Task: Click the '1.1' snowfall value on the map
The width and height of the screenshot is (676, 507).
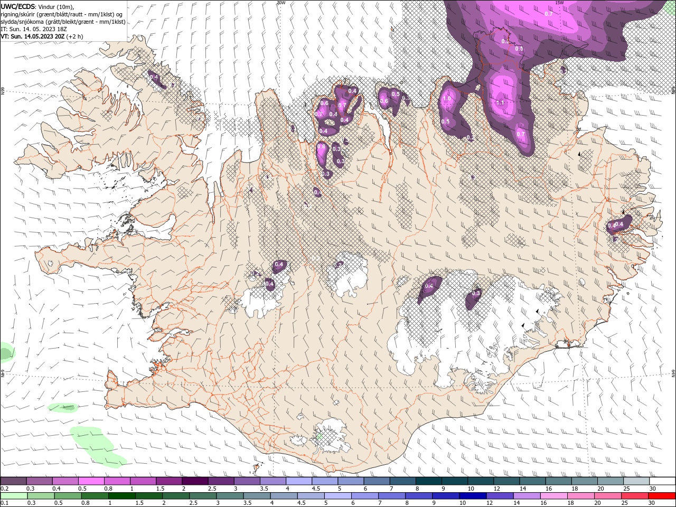Action: click(x=501, y=102)
